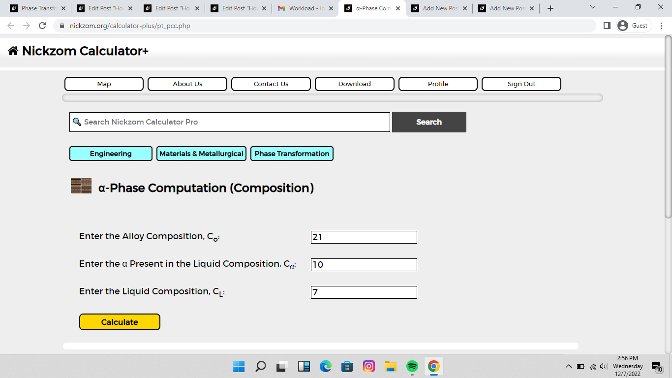Open the Phase Transformation breadcrumb
Viewport: 672px width, 378px height.
292,154
